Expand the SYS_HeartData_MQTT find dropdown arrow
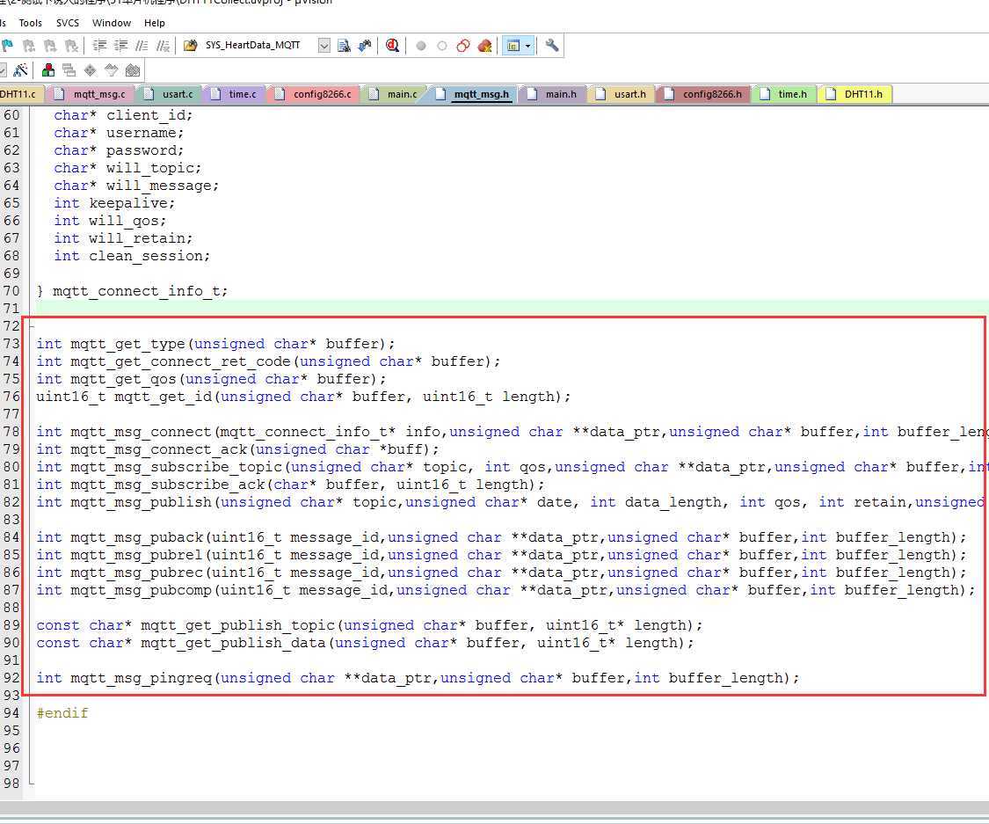Image resolution: width=989 pixels, height=824 pixels. coord(324,46)
